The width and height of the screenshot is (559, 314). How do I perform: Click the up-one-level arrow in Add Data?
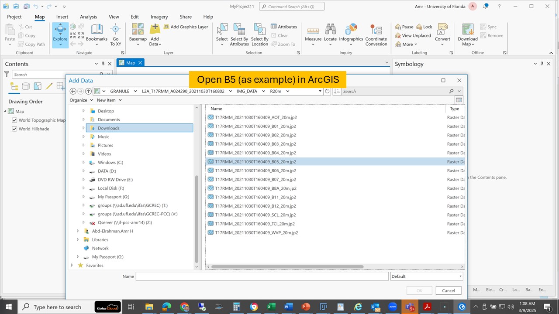88,91
